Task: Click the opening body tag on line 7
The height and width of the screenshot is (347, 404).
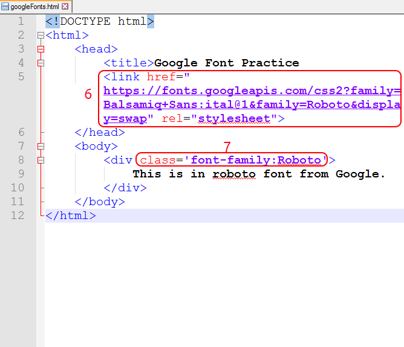Action: point(96,146)
